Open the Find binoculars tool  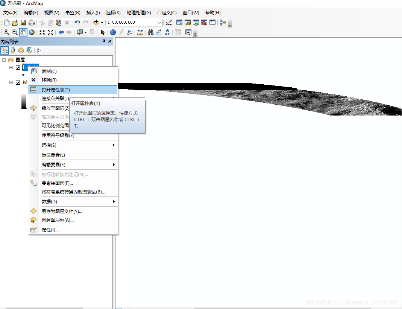coord(150,32)
